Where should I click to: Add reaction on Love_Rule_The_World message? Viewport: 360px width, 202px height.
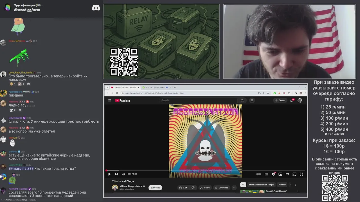pos(28,84)
